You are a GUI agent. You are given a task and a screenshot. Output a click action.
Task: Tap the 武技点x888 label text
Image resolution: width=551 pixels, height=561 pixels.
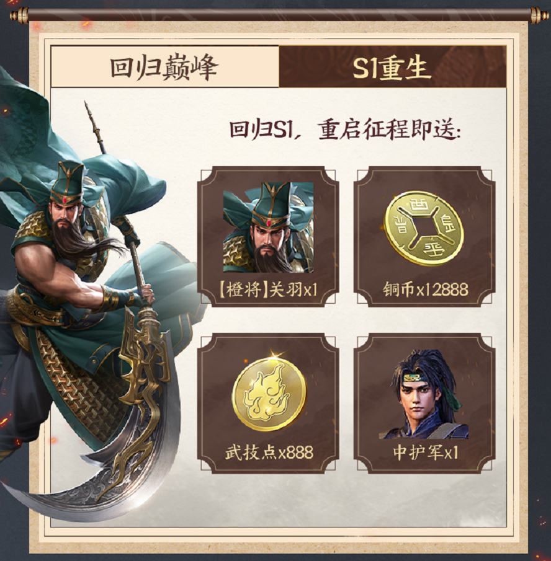(x=269, y=453)
